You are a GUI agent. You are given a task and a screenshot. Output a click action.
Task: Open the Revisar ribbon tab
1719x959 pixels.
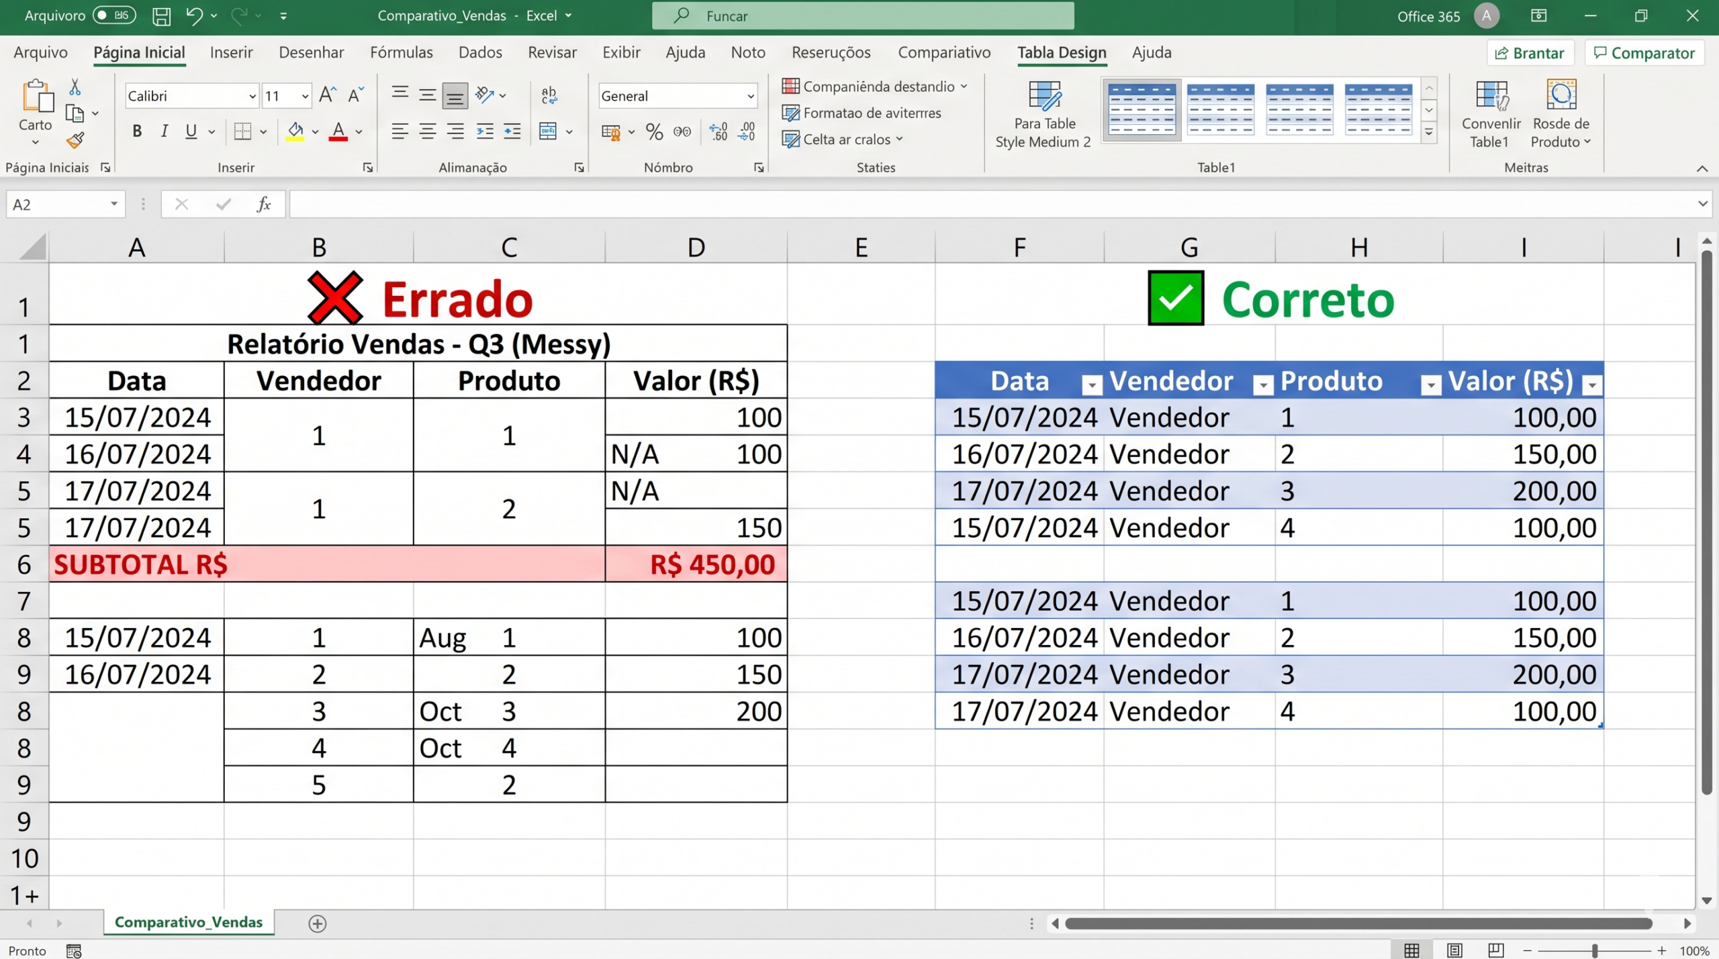552,52
